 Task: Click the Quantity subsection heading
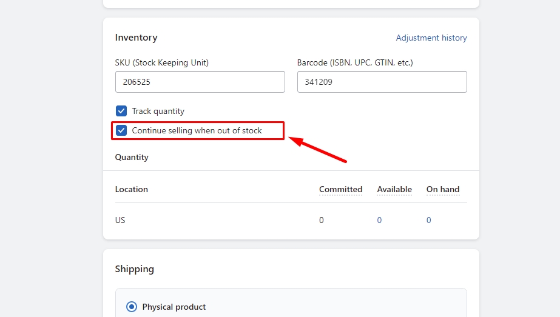click(x=132, y=157)
